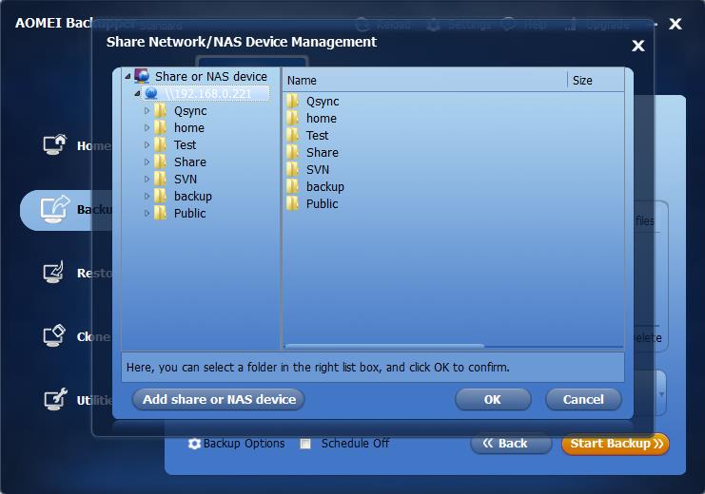Viewport: 705px width, 494px height.
Task: Click the Test folder icon in the tree
Action: [160, 145]
